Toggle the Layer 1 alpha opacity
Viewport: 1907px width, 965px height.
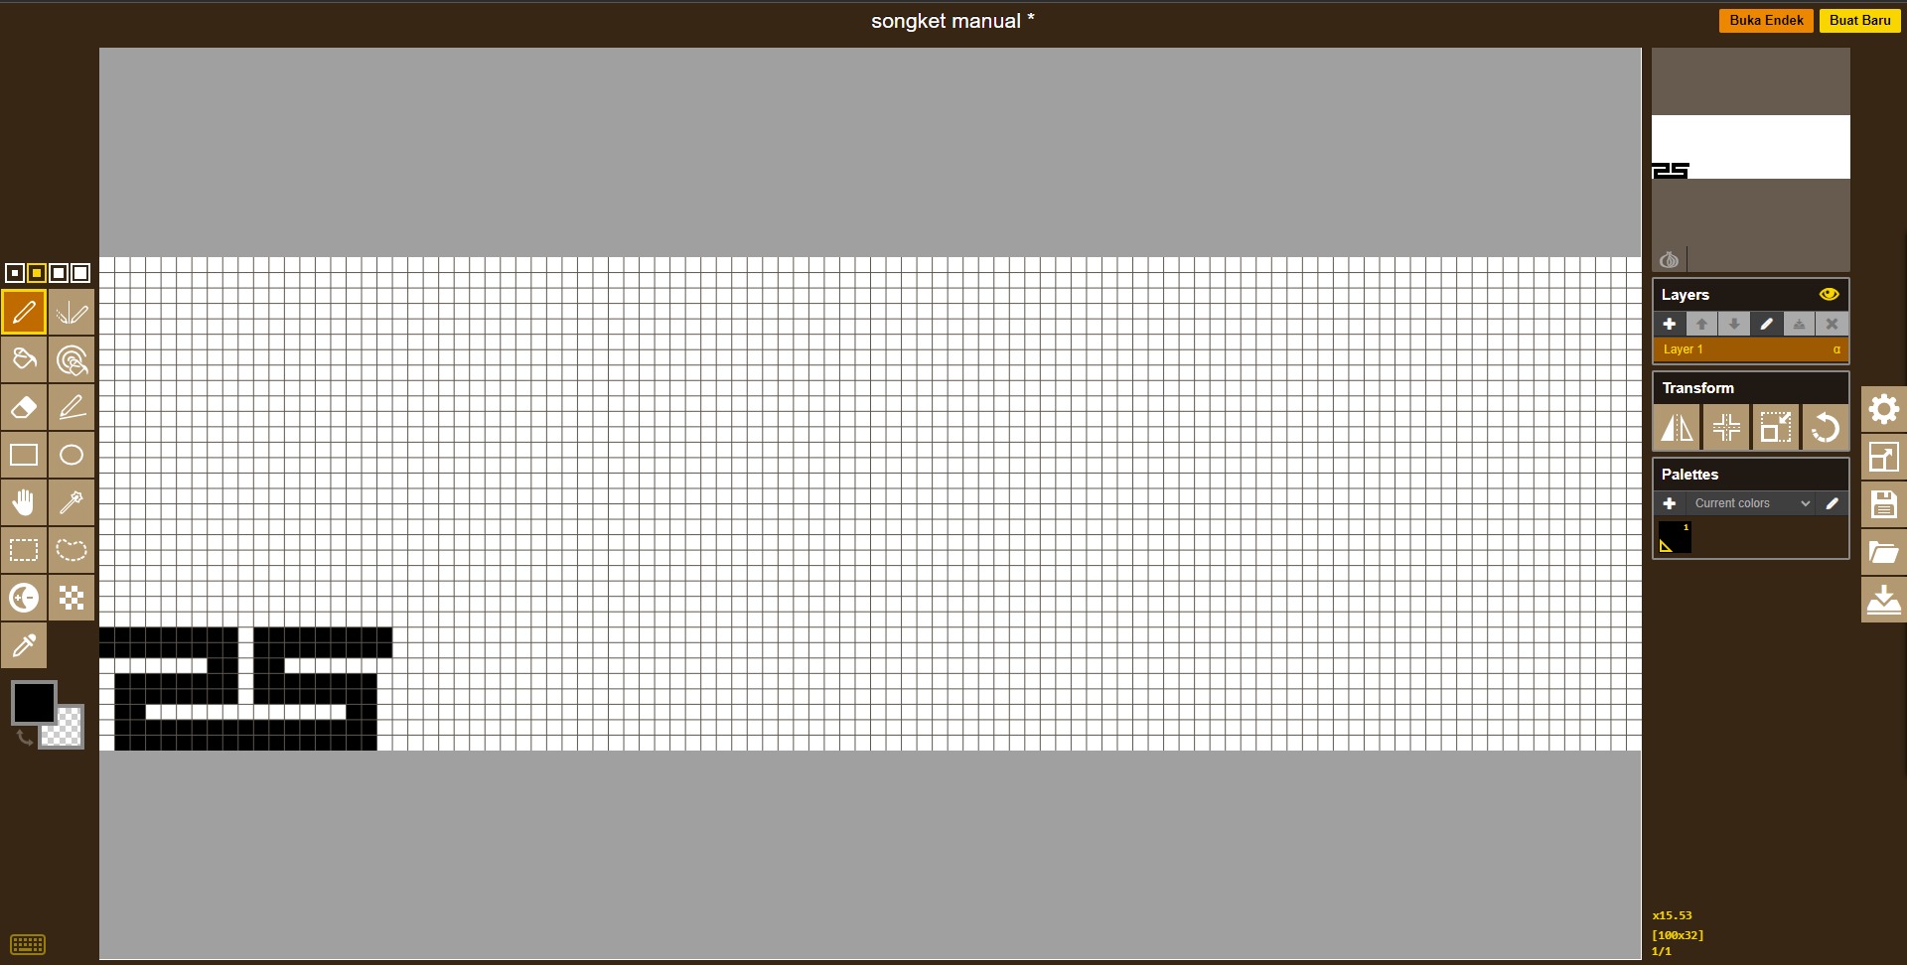(x=1836, y=349)
